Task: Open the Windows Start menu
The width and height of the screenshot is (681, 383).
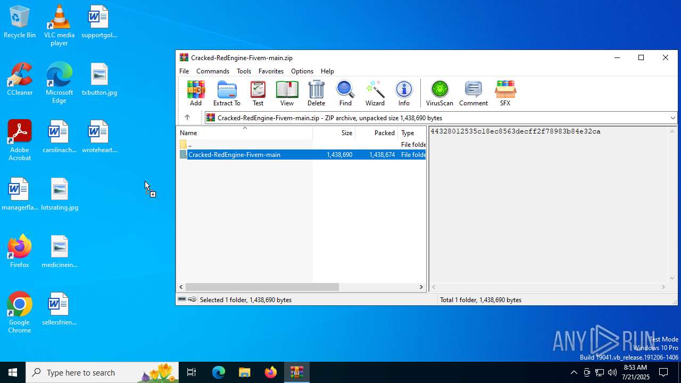Action: click(13, 372)
